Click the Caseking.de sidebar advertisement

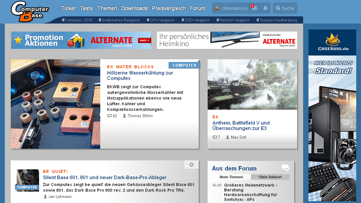pos(332,115)
